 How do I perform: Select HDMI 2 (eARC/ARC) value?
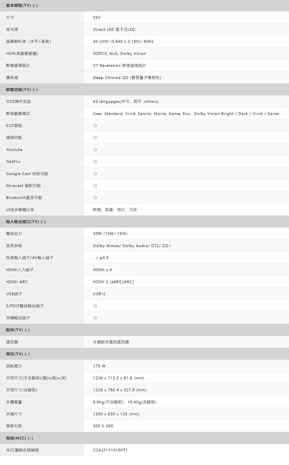point(113,282)
